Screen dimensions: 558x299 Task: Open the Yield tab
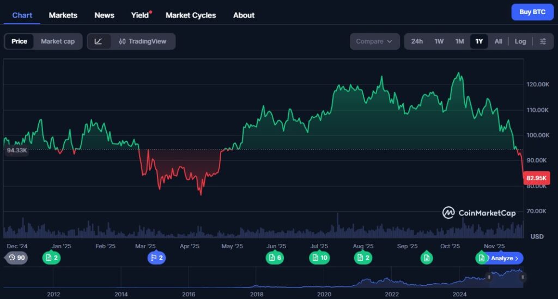pos(140,15)
